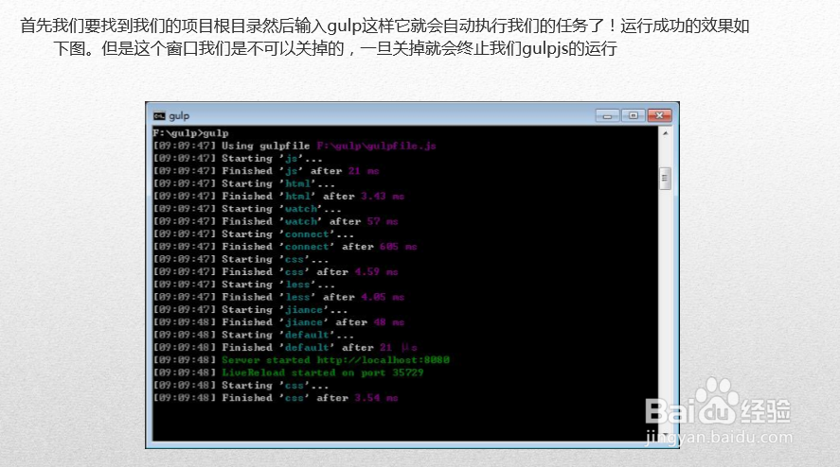Image resolution: width=840 pixels, height=467 pixels.
Task: Click "Finished 'less' after 4.05 ms" line
Action: click(278, 297)
